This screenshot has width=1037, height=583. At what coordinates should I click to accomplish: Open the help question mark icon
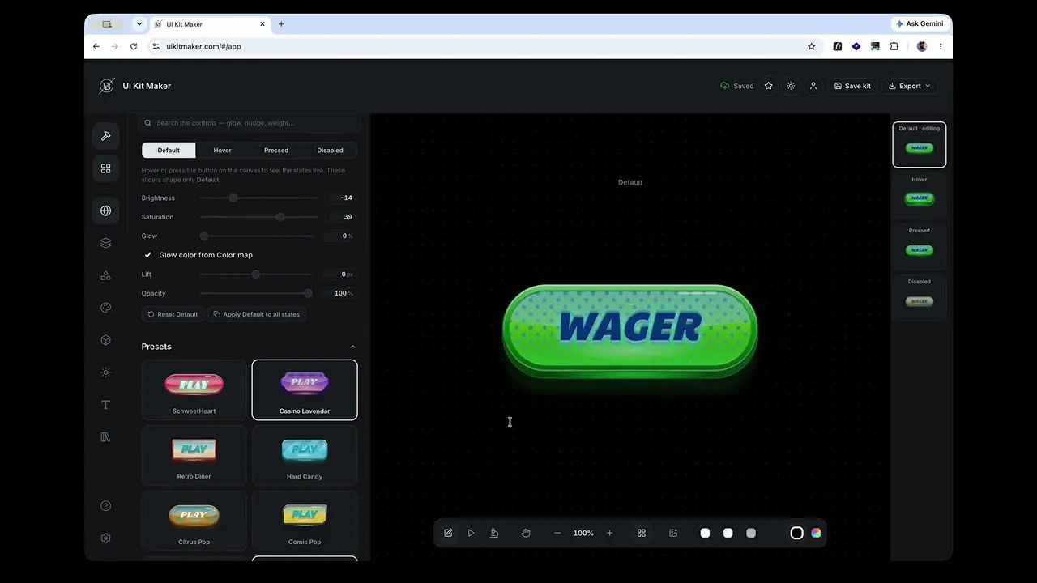point(105,506)
